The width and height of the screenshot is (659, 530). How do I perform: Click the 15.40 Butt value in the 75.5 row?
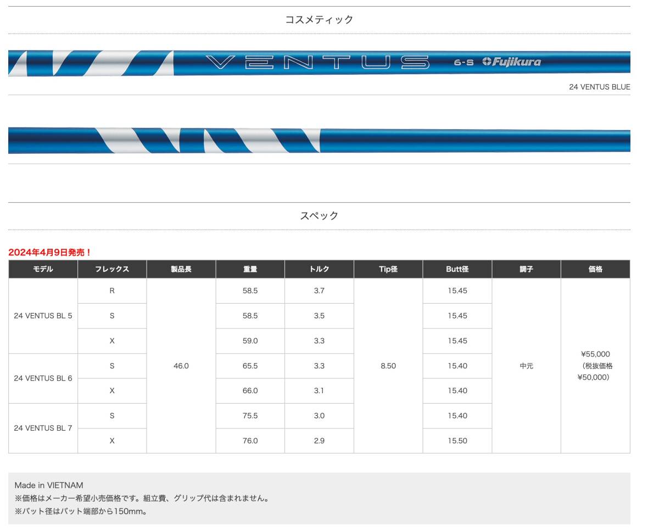(x=457, y=416)
